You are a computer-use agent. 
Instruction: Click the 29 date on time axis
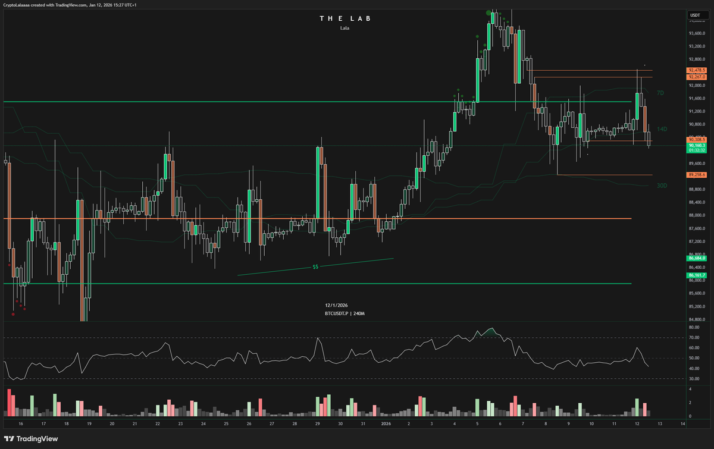pyautogui.click(x=318, y=424)
